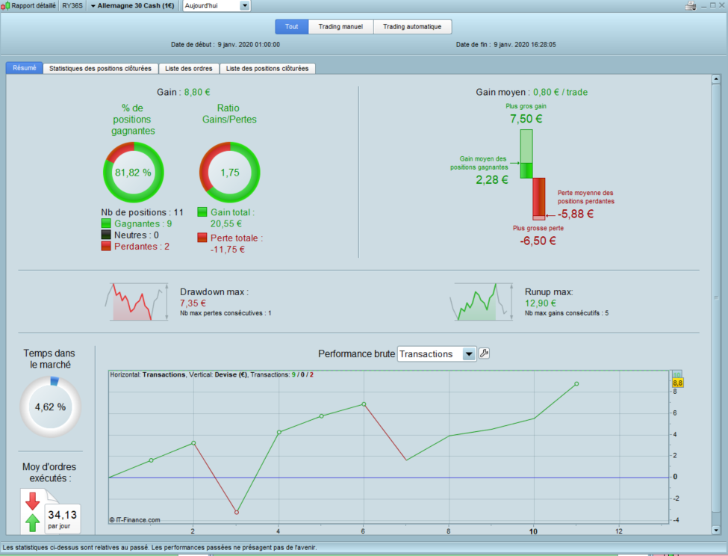The image size is (728, 556).
Task: Click the Rapport détaillé candlestick icon
Action: pos(5,6)
